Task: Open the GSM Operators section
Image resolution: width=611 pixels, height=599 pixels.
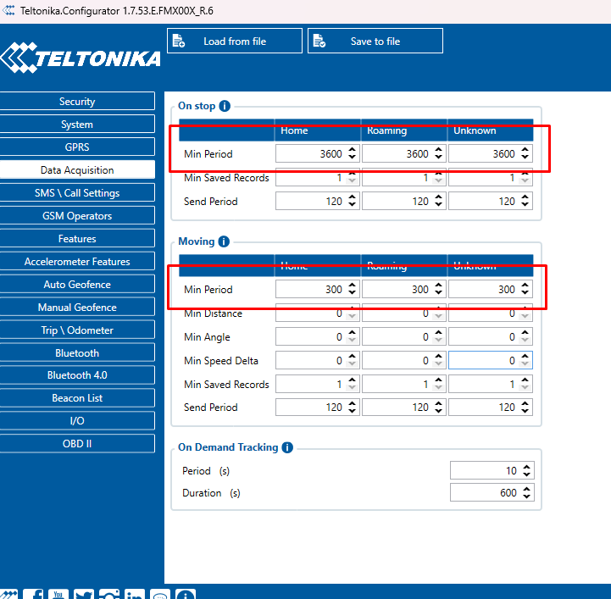Action: click(77, 216)
